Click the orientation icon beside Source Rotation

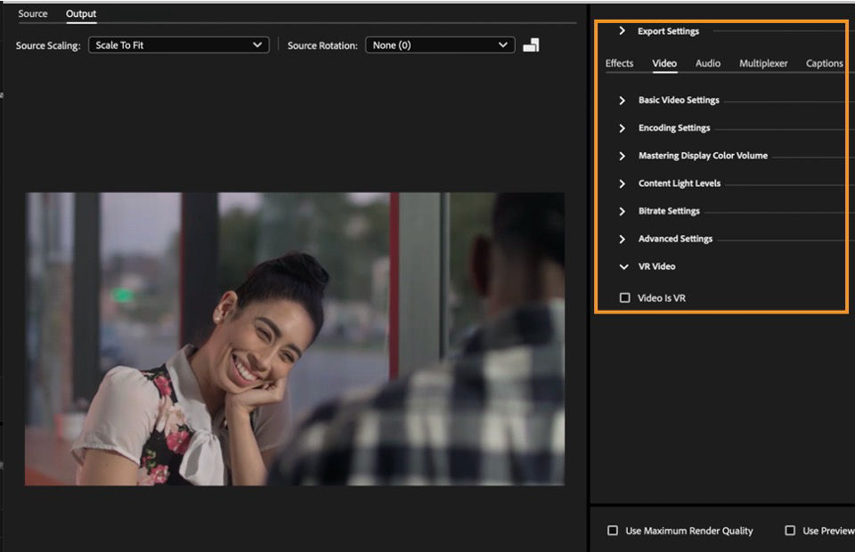[532, 45]
